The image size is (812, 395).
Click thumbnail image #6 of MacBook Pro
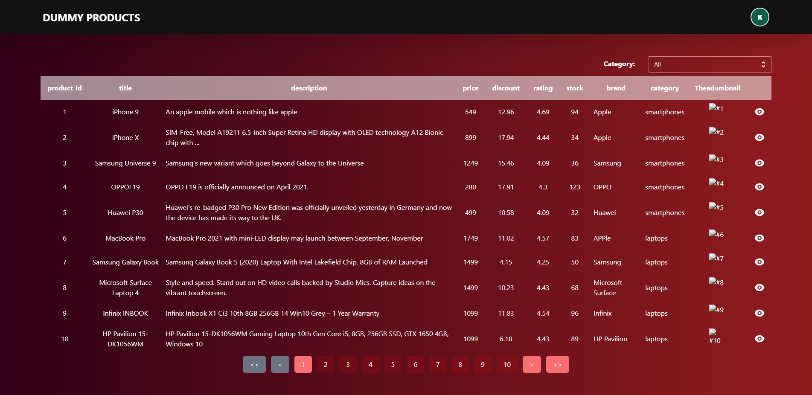(716, 234)
